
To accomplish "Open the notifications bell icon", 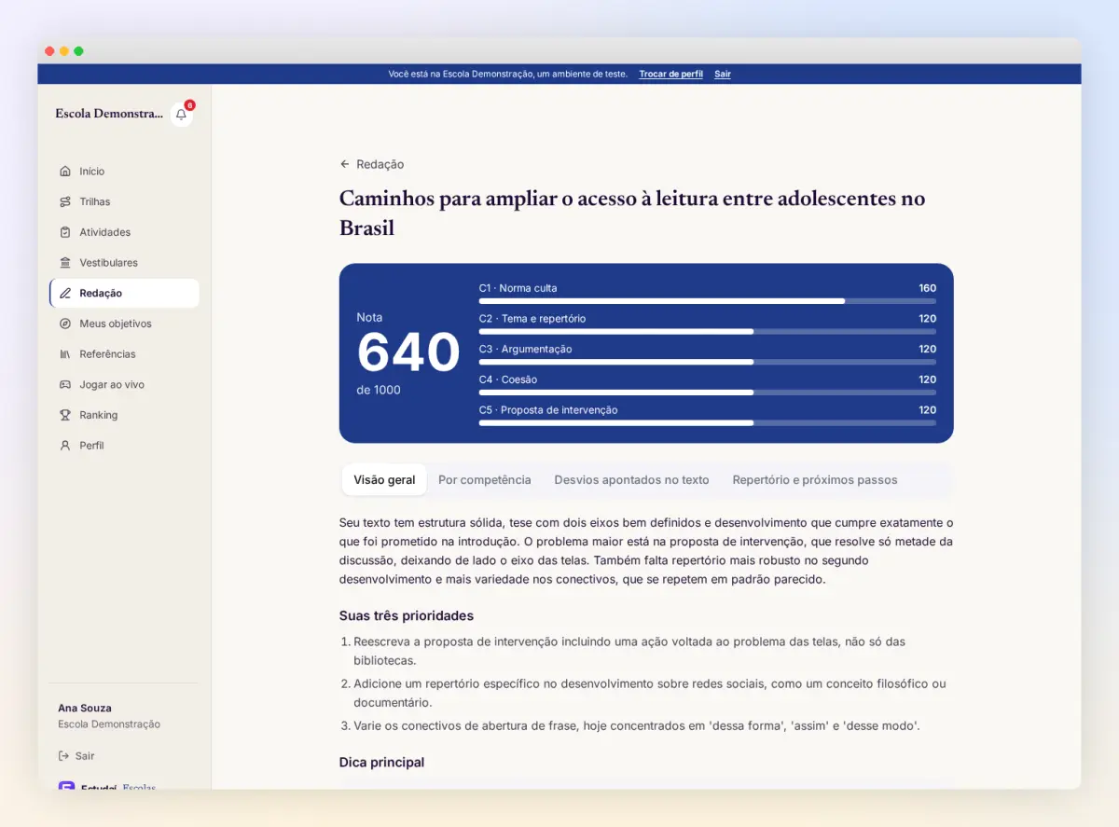I will coord(181,115).
